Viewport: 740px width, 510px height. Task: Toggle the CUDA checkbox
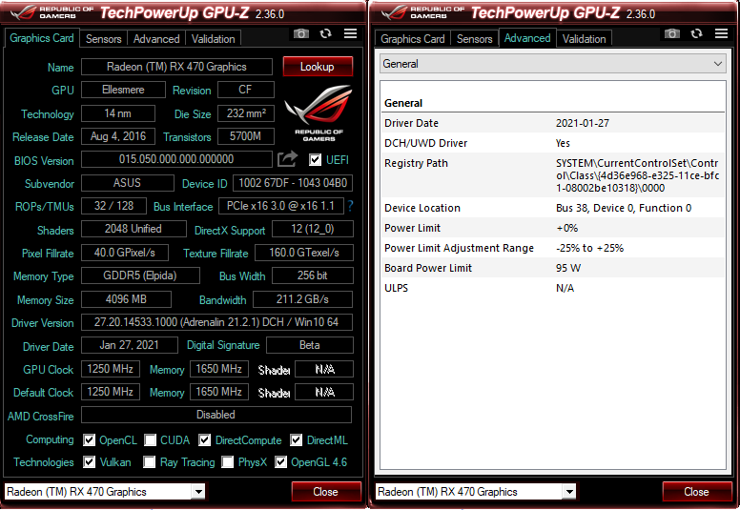[x=150, y=440]
